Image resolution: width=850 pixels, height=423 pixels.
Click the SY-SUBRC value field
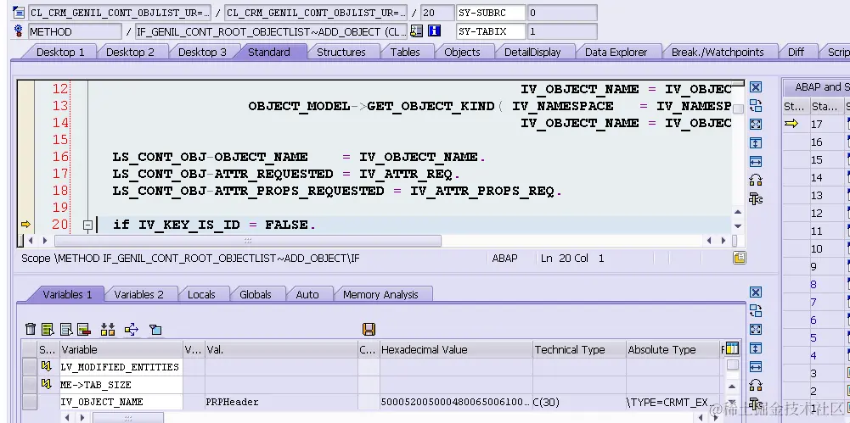(x=562, y=13)
